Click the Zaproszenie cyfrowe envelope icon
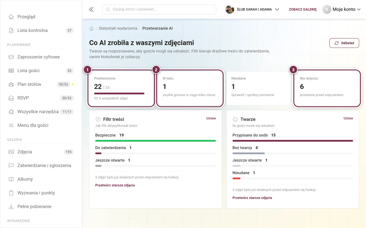366x228 pixels. (x=11, y=57)
